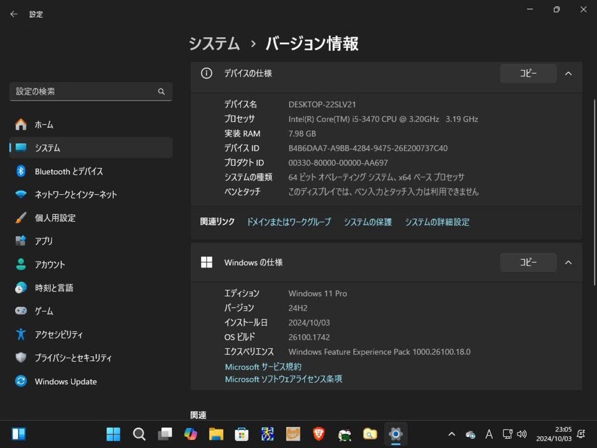The height and width of the screenshot is (448, 597).
Task: Click the Windows logo beside Windows の仕様
Action: coord(207,262)
